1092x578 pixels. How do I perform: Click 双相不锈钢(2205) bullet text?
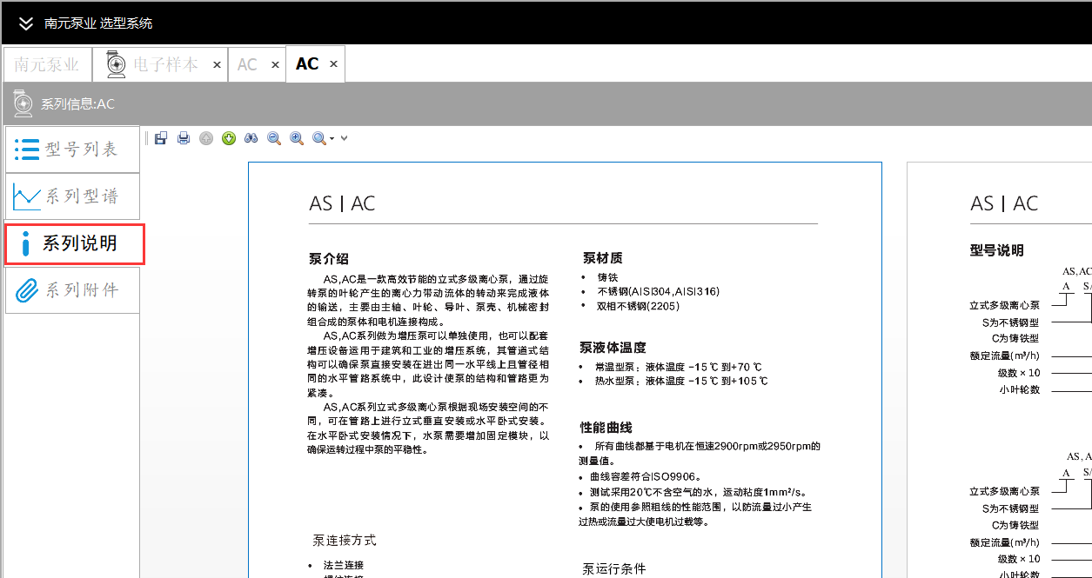(638, 306)
